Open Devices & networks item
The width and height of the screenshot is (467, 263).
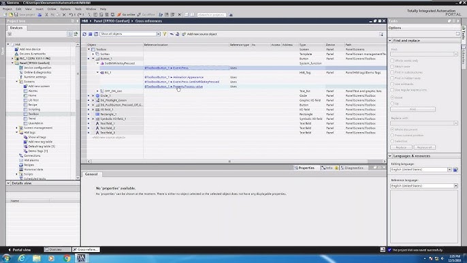click(x=32, y=54)
